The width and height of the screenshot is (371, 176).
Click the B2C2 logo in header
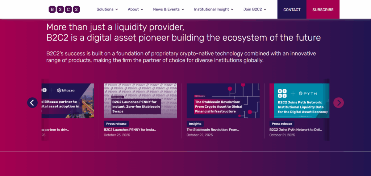(x=64, y=9)
